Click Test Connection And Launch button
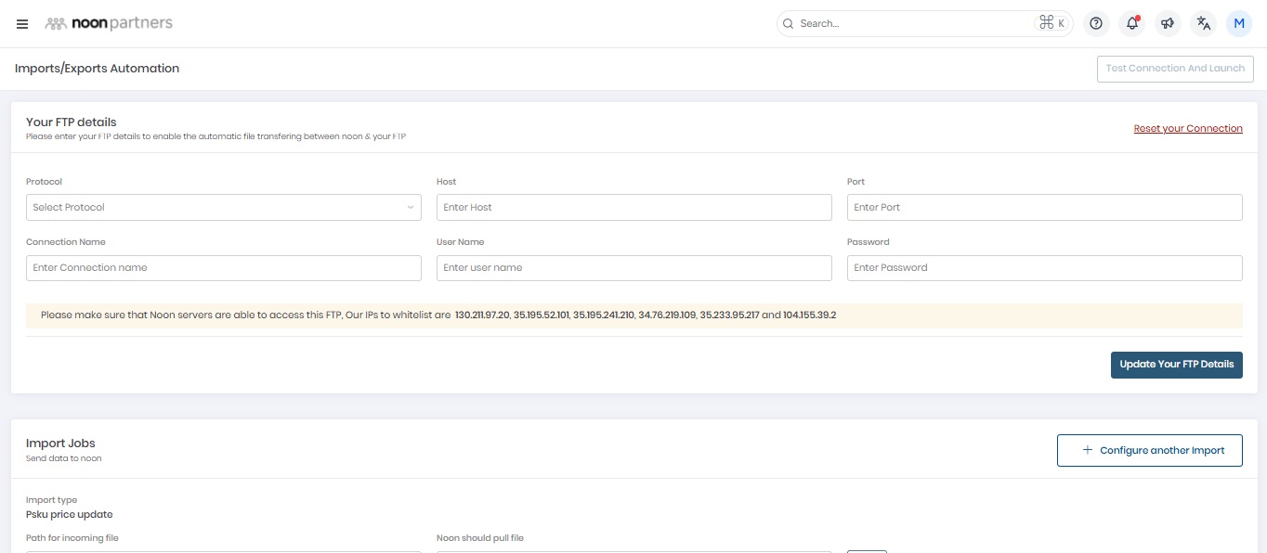 (x=1175, y=69)
